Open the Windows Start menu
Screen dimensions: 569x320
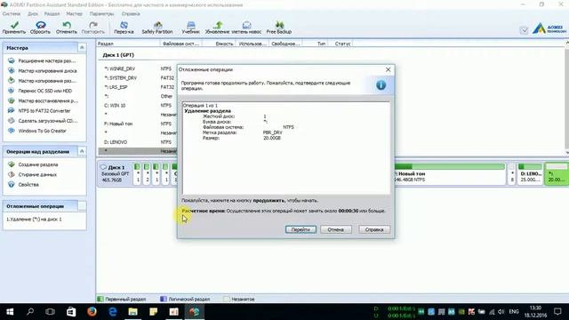point(10,312)
